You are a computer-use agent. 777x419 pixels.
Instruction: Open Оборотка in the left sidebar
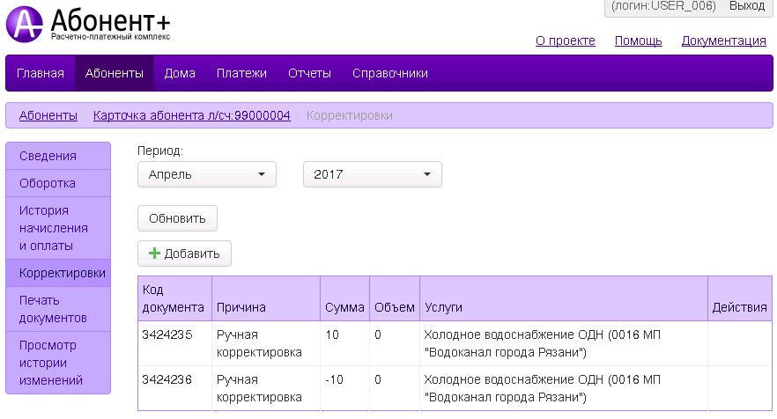pyautogui.click(x=48, y=183)
